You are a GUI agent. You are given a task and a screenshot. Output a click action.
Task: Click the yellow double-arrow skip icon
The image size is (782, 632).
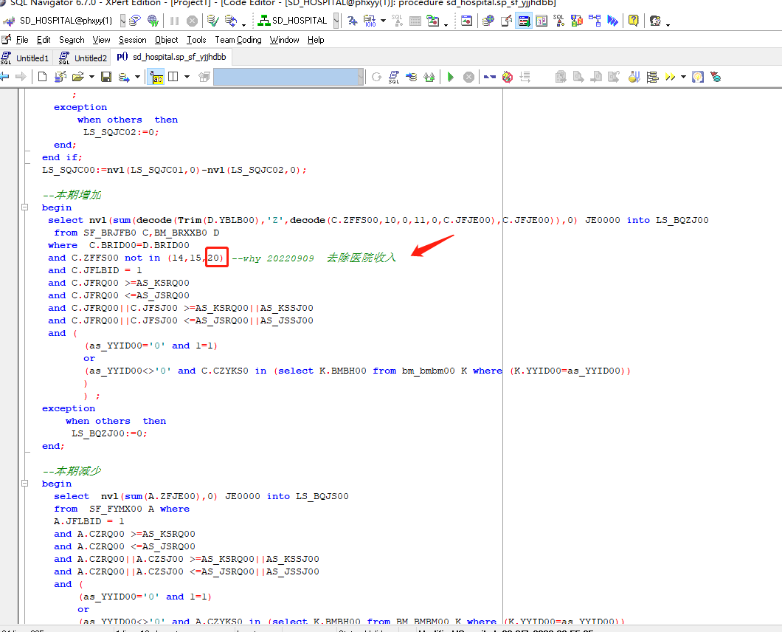pos(670,77)
